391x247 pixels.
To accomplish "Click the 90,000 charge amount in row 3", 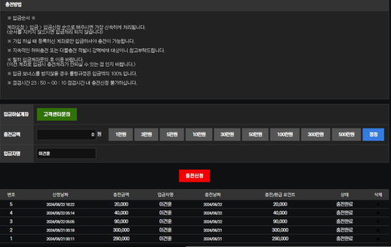I will [x=121, y=222].
